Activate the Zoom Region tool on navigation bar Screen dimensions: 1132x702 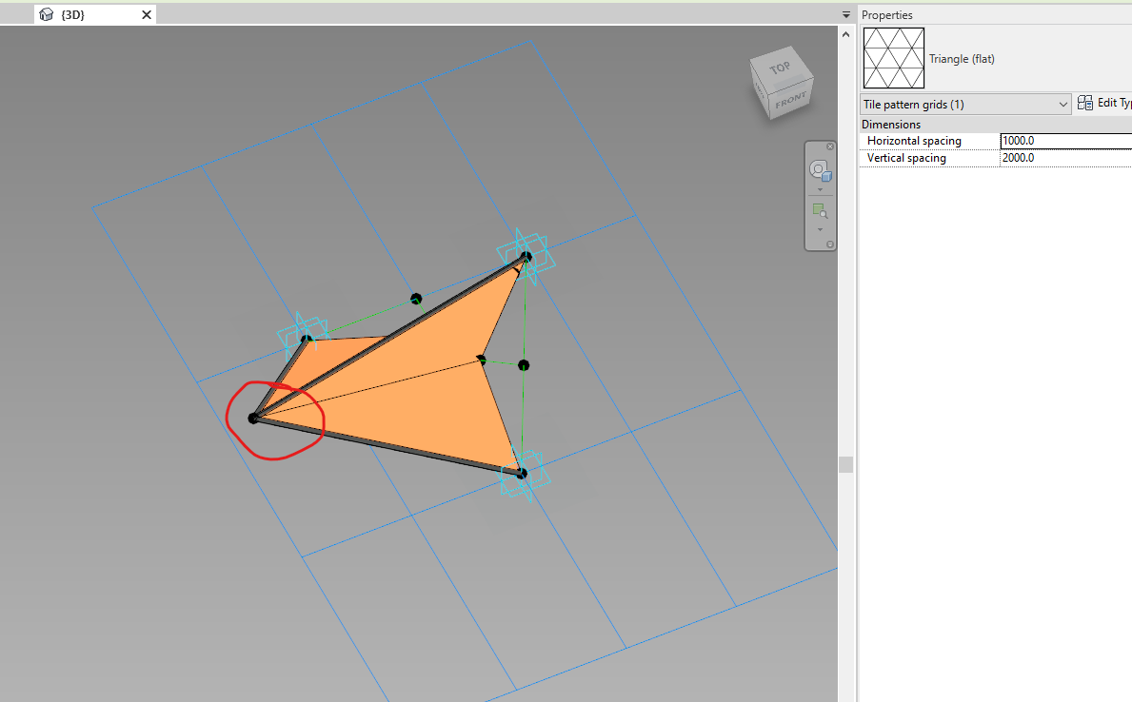coord(819,210)
